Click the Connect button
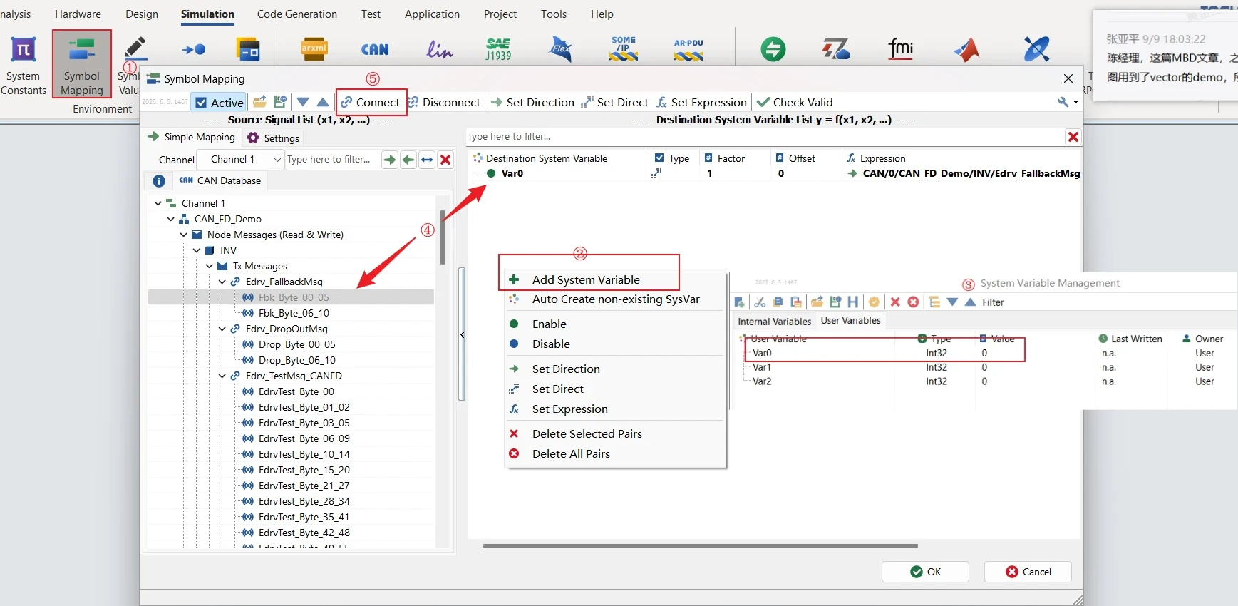This screenshot has height=606, width=1238. coord(371,102)
